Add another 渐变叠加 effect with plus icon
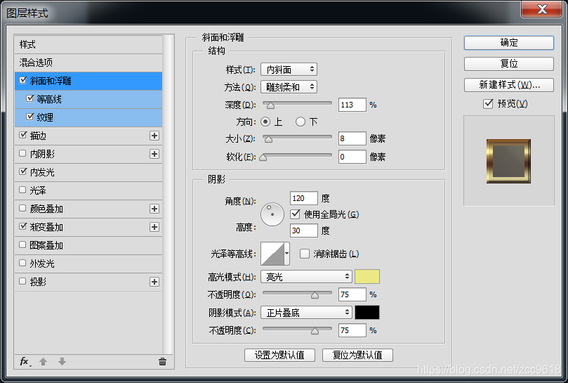The height and width of the screenshot is (383, 568). (154, 227)
